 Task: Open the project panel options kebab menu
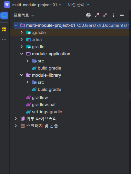tap(114, 15)
